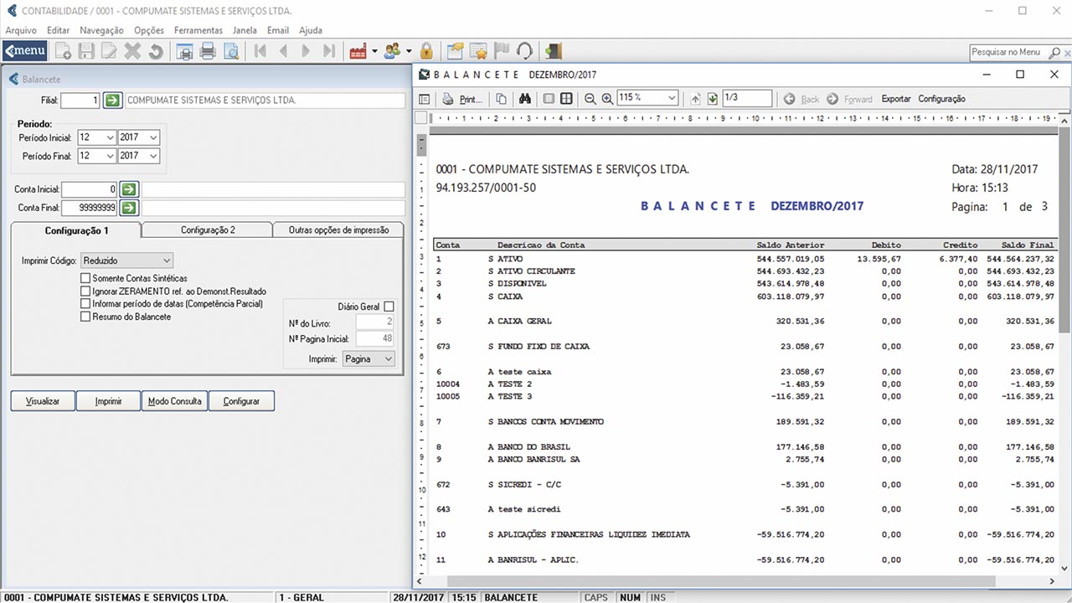This screenshot has width=1072, height=603.
Task: Click the binoculars find icon in report viewer
Action: tap(525, 99)
